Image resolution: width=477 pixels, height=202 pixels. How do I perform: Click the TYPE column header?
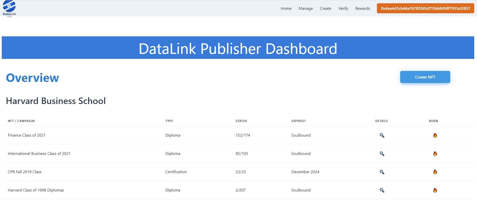pos(169,121)
